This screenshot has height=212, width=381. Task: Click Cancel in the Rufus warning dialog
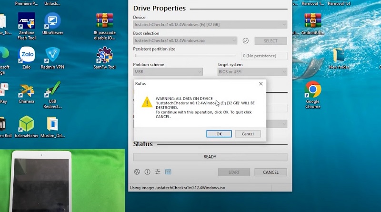248,134
